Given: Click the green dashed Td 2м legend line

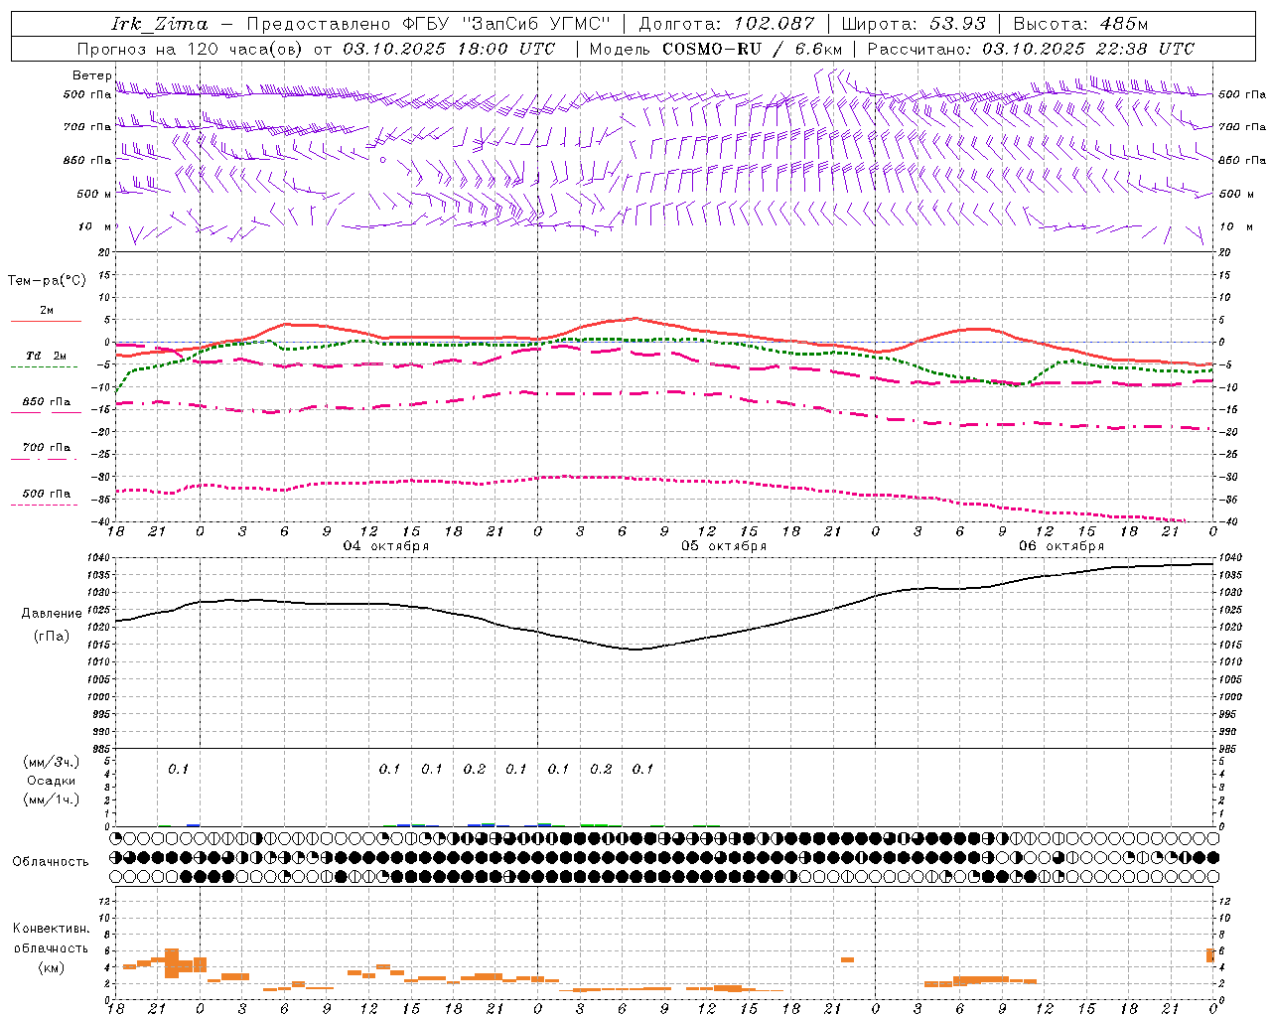Looking at the screenshot, I should 44,367.
